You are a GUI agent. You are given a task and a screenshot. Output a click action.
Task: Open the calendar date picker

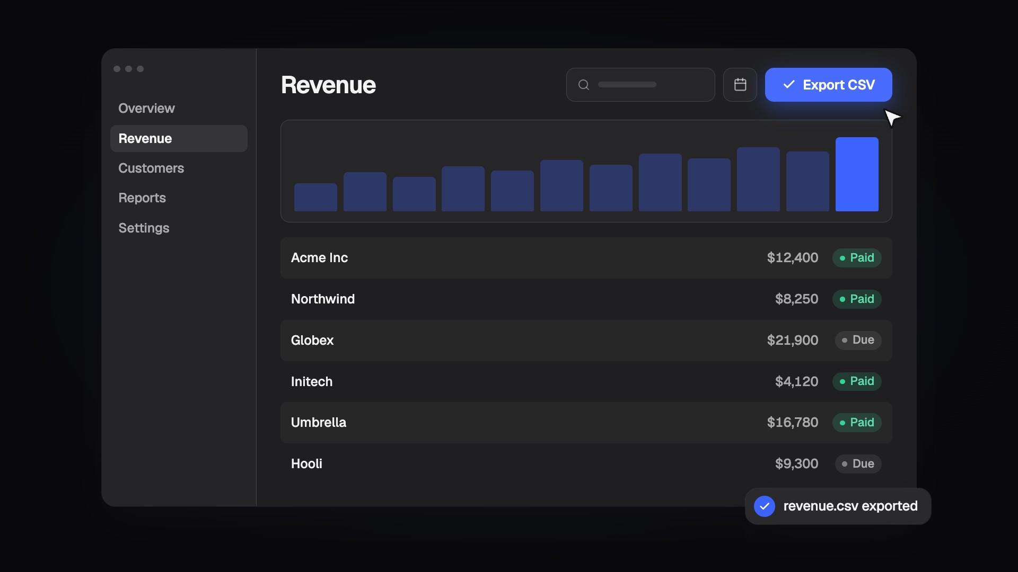740,85
